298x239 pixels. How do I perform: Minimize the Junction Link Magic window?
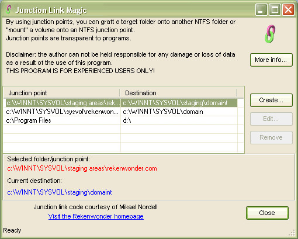tap(261, 10)
